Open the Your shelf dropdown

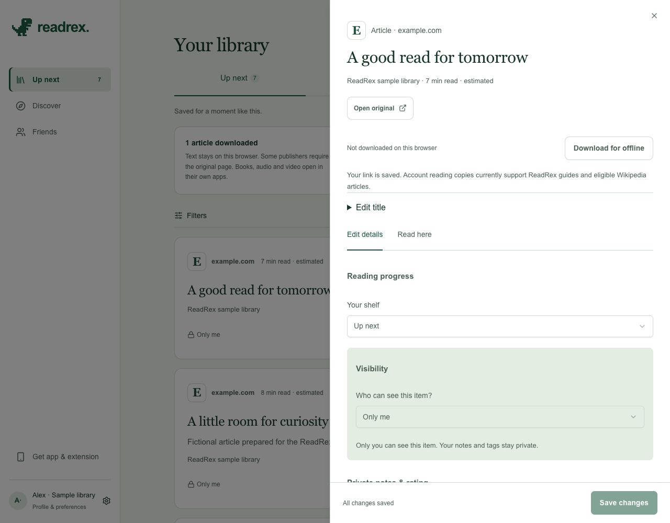pyautogui.click(x=500, y=326)
